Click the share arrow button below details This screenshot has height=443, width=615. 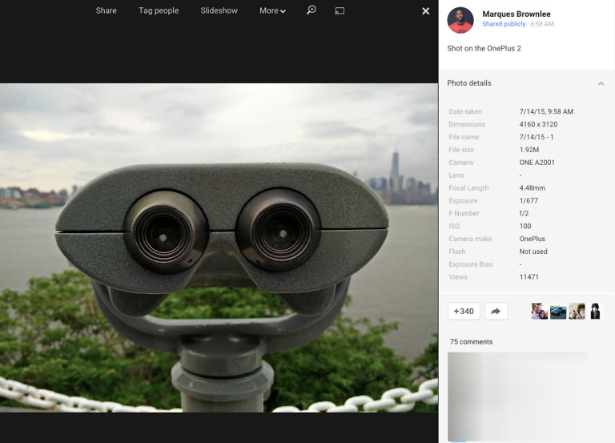pyautogui.click(x=496, y=312)
